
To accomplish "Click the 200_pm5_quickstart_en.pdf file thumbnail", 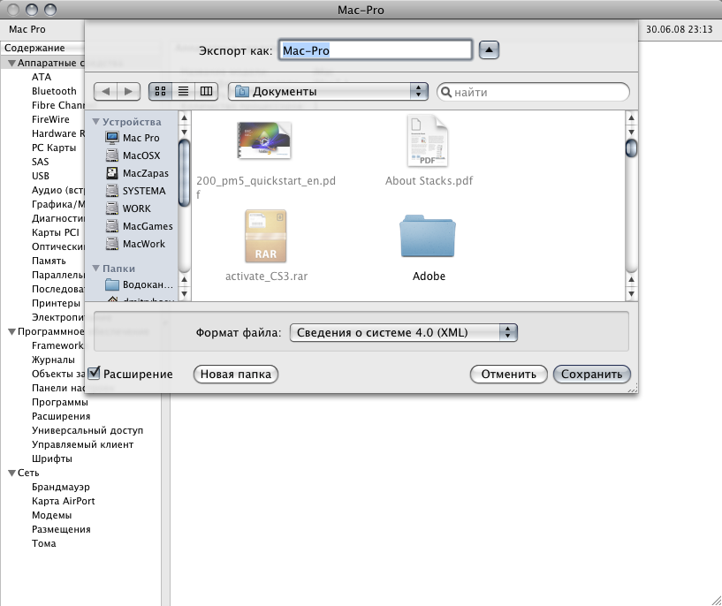I will tap(264, 140).
